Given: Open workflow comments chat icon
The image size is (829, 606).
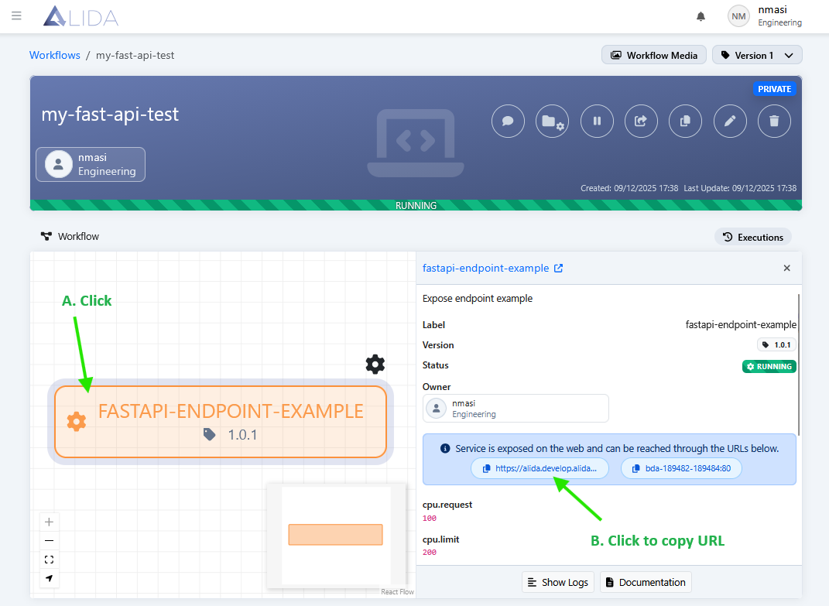Looking at the screenshot, I should [508, 121].
